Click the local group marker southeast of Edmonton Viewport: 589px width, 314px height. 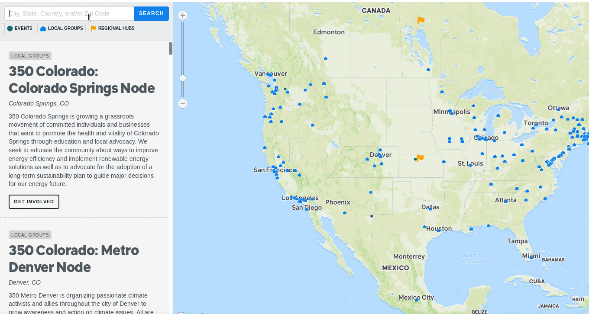326,58
